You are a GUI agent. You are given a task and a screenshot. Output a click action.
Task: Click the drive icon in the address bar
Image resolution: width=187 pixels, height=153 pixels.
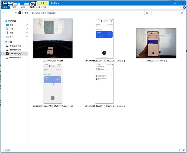(20, 13)
